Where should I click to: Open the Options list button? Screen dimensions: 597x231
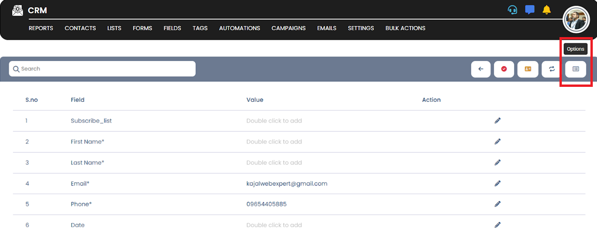pos(576,69)
